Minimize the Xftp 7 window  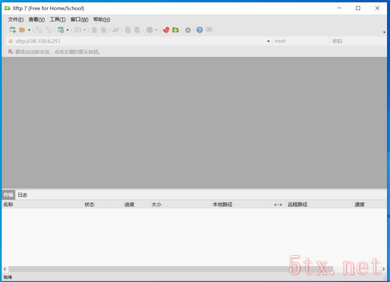(x=339, y=8)
